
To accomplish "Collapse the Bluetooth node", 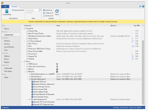I will [25, 72].
